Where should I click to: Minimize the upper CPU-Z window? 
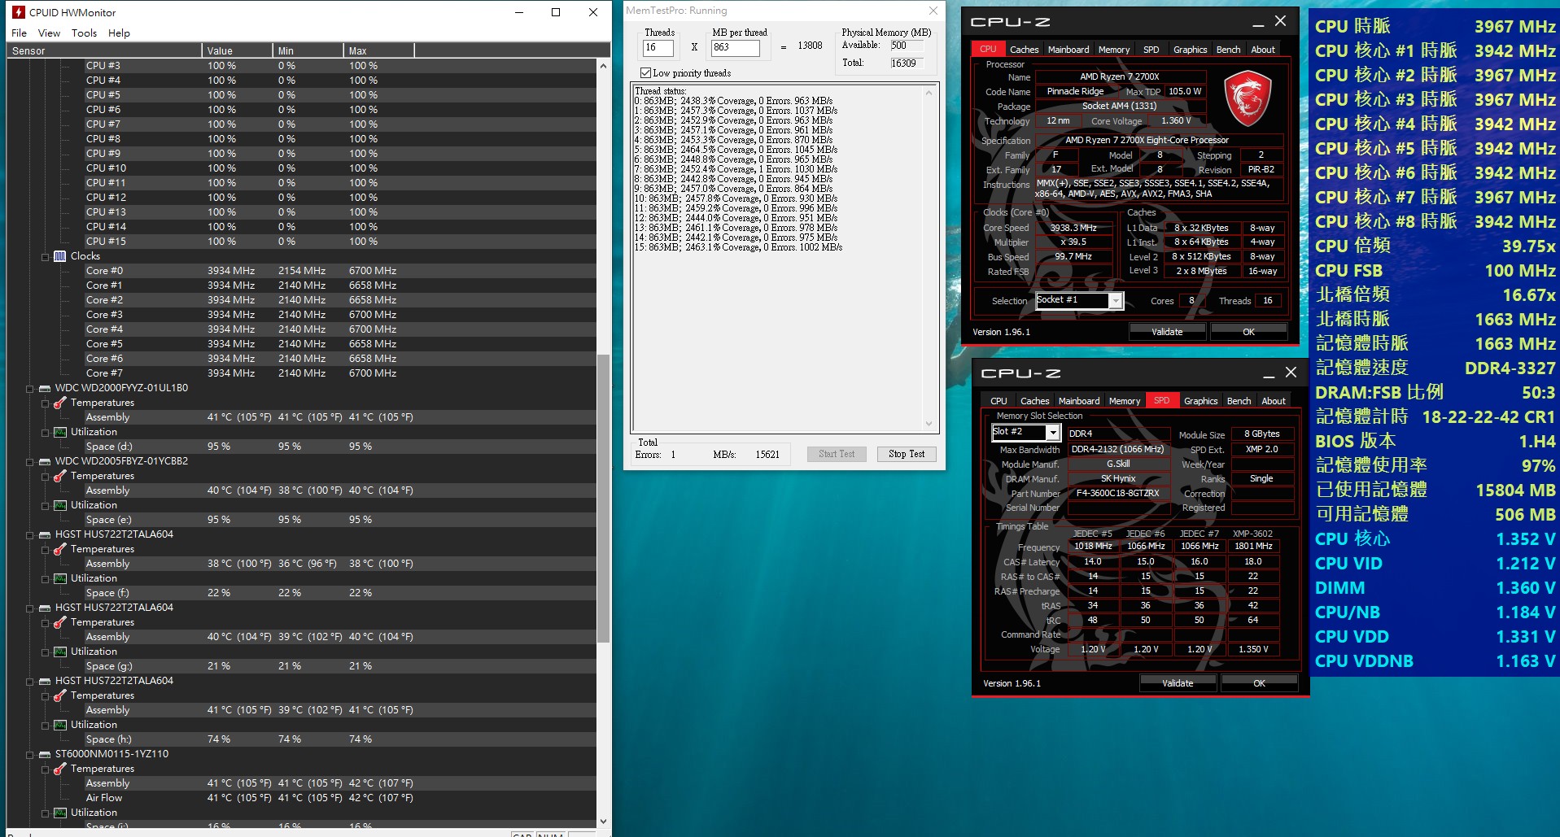1258,23
